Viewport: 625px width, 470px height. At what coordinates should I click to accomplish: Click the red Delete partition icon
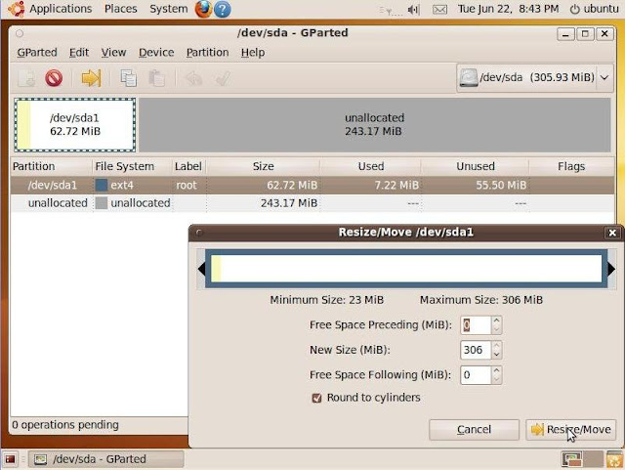click(x=54, y=78)
